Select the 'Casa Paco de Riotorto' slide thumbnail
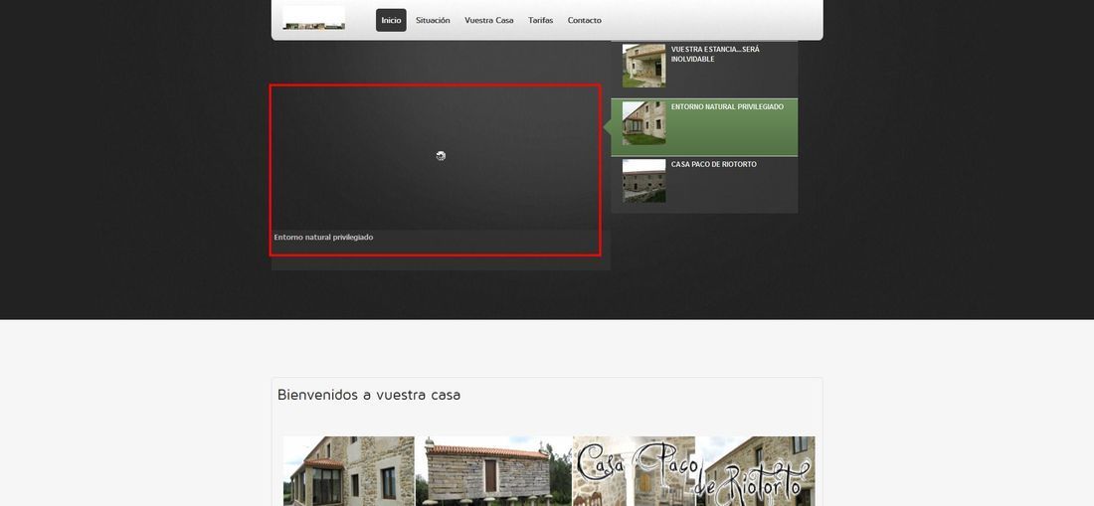This screenshot has height=506, width=1094. [x=644, y=181]
